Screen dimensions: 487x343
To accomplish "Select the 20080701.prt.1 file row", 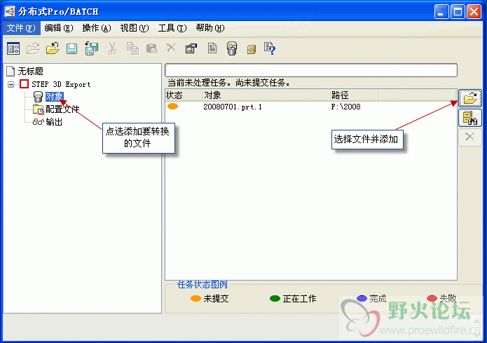I will click(x=311, y=107).
